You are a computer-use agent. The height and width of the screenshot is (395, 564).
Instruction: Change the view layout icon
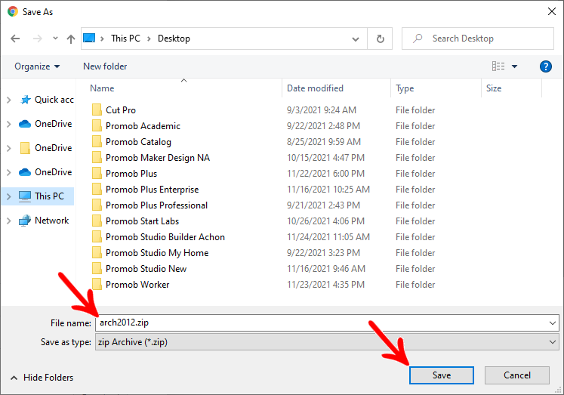click(x=498, y=66)
